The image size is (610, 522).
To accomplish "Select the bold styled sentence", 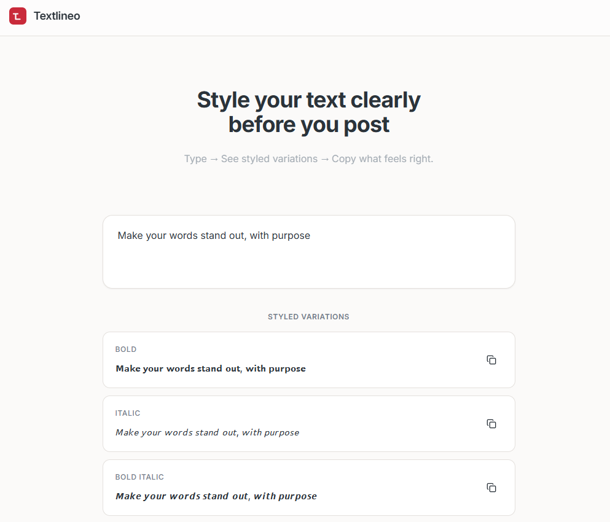I will (x=210, y=368).
